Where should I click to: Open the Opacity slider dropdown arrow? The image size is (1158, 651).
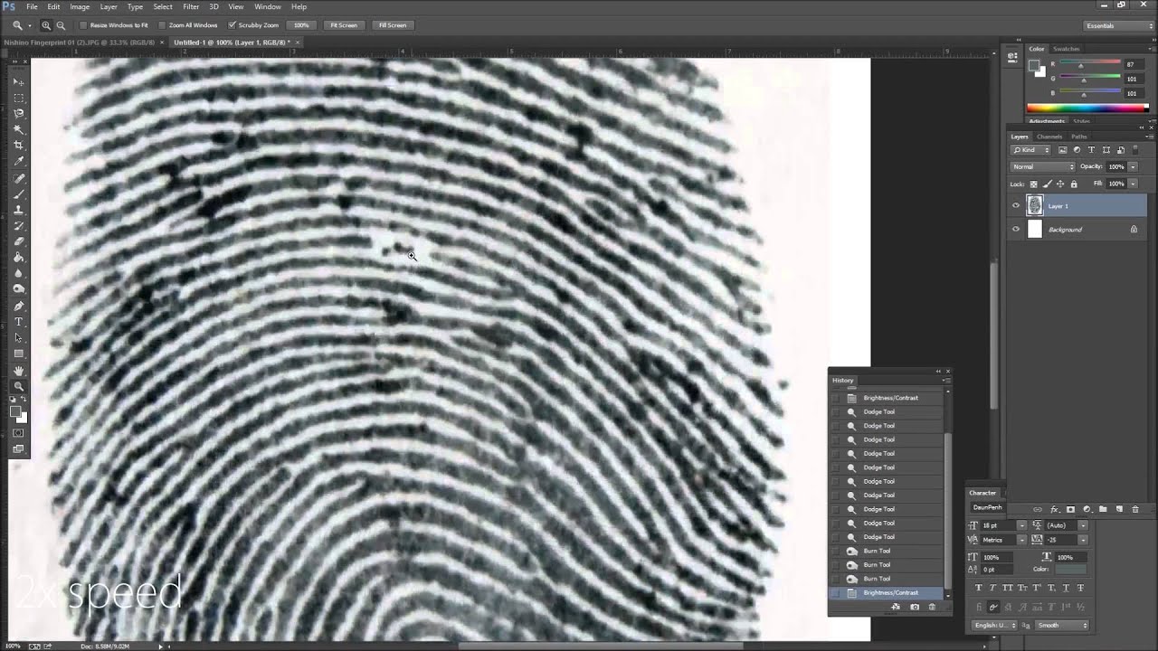1133,167
